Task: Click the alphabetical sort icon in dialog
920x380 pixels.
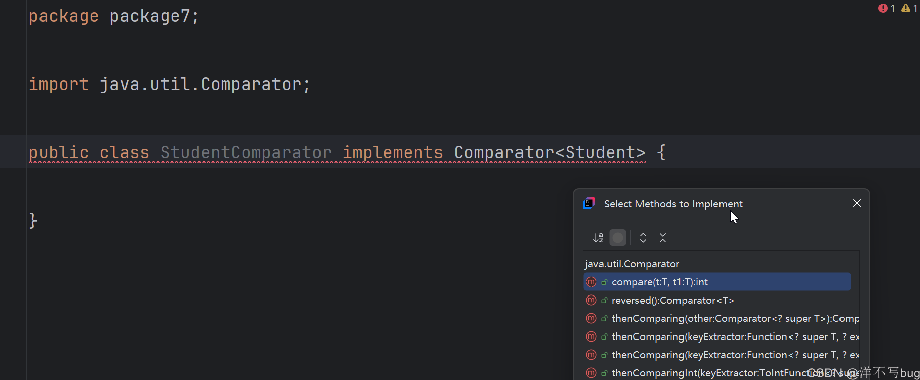Action: [598, 238]
